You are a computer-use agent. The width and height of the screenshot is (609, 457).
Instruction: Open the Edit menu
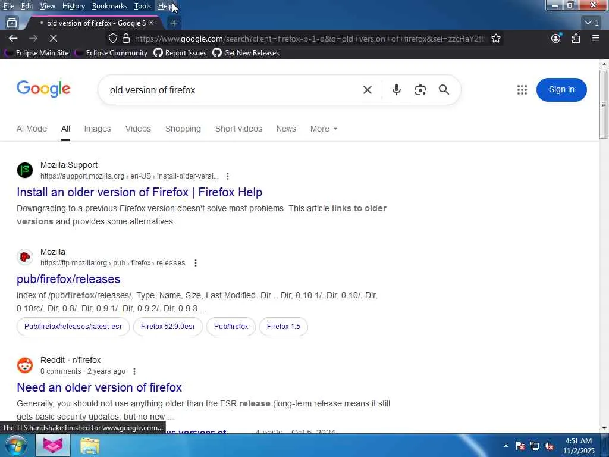(27, 6)
